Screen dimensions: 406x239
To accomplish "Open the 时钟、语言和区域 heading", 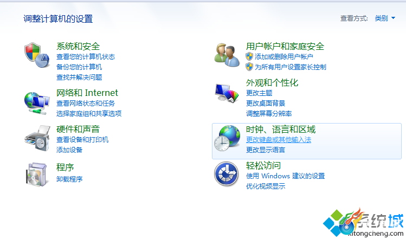I will [x=281, y=129].
